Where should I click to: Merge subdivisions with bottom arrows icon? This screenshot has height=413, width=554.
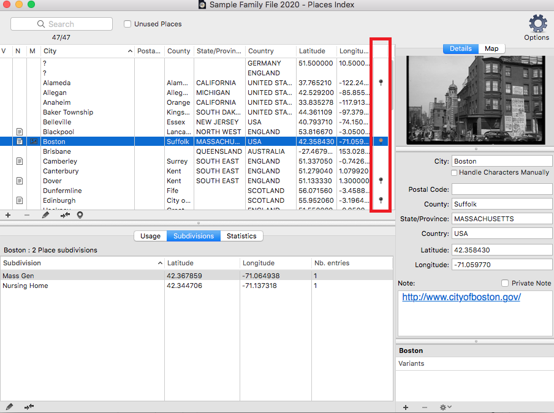coord(29,407)
